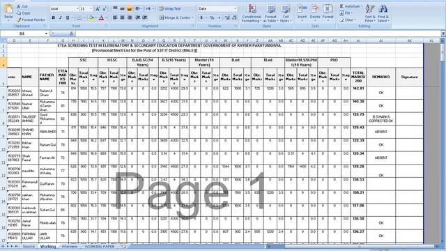Open Alignment group dialog launcher
The height and width of the screenshot is (251, 446).
193,26
